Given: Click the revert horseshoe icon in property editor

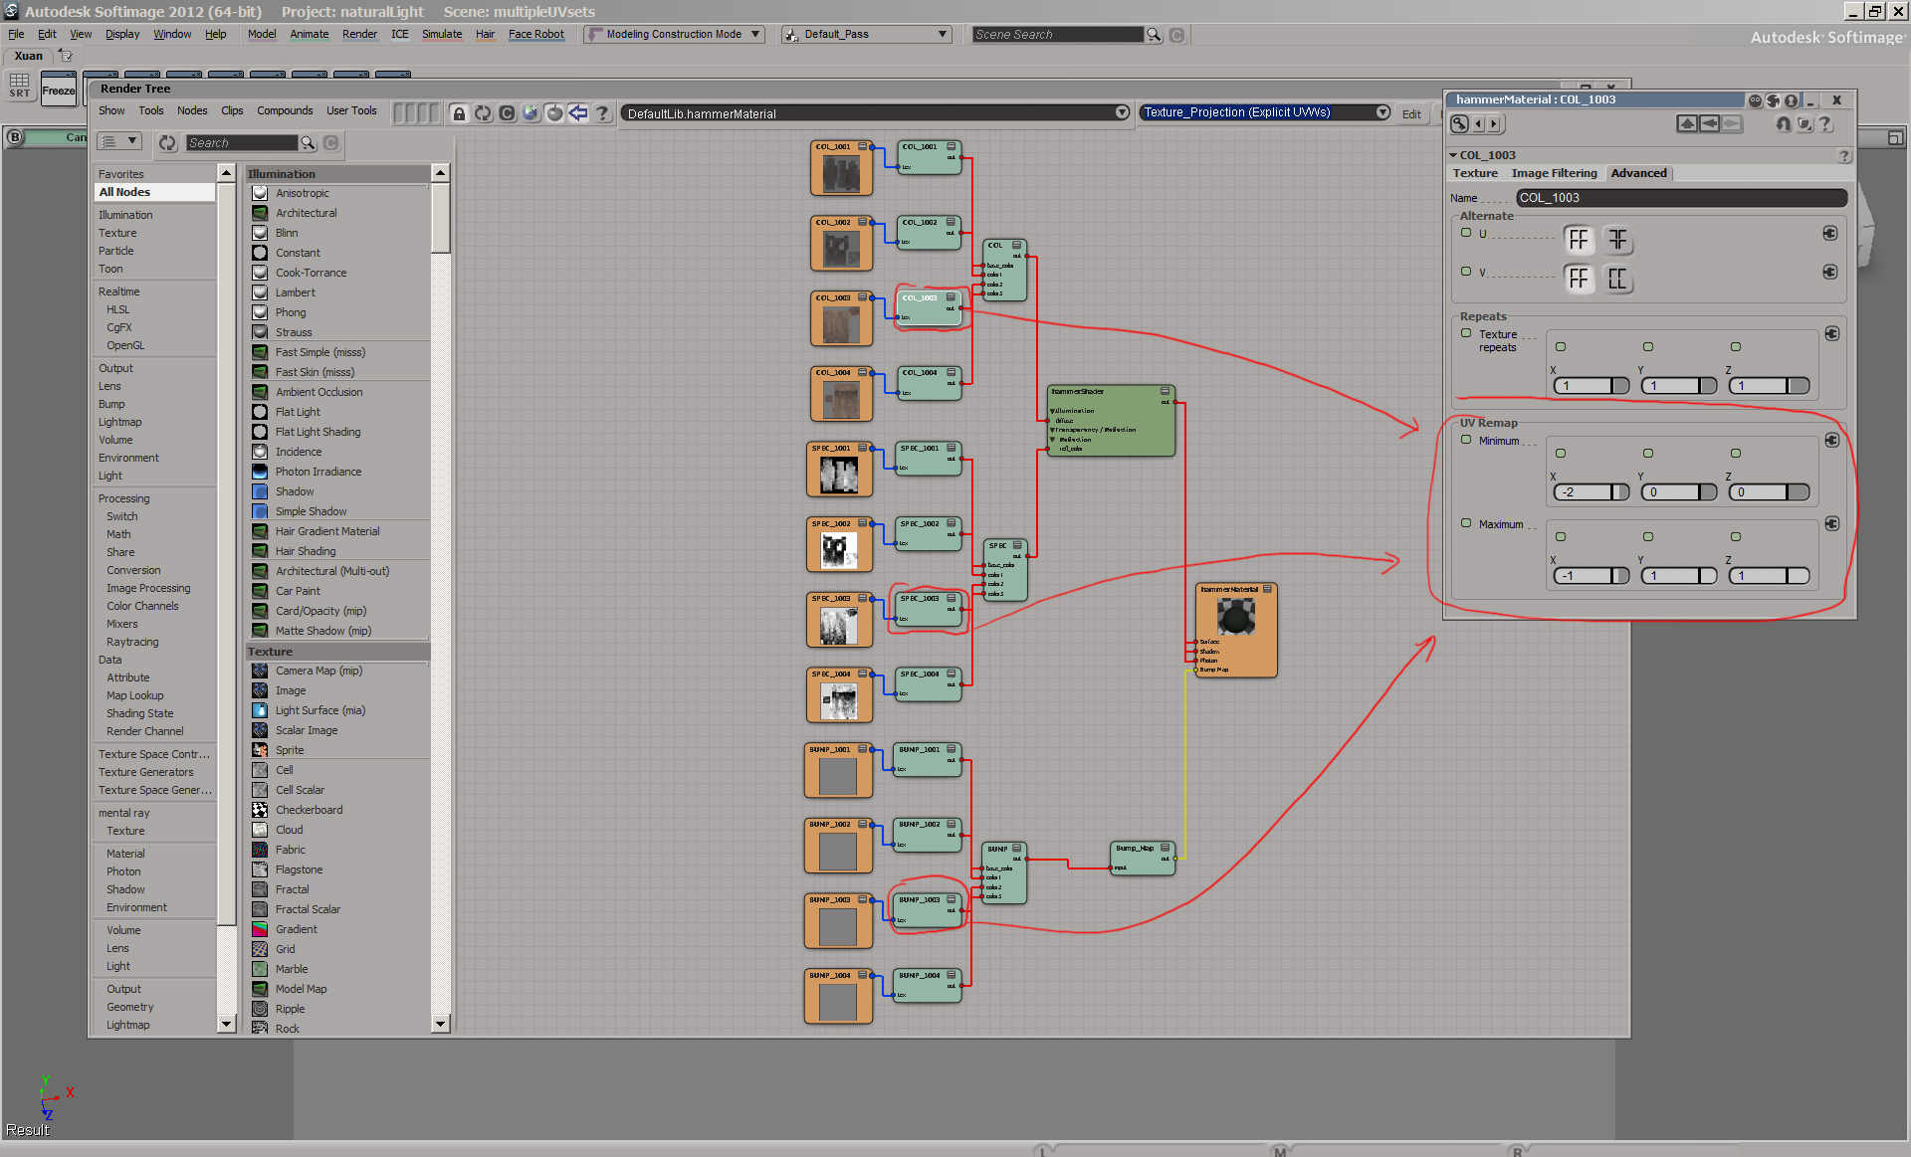Looking at the screenshot, I should [1784, 124].
